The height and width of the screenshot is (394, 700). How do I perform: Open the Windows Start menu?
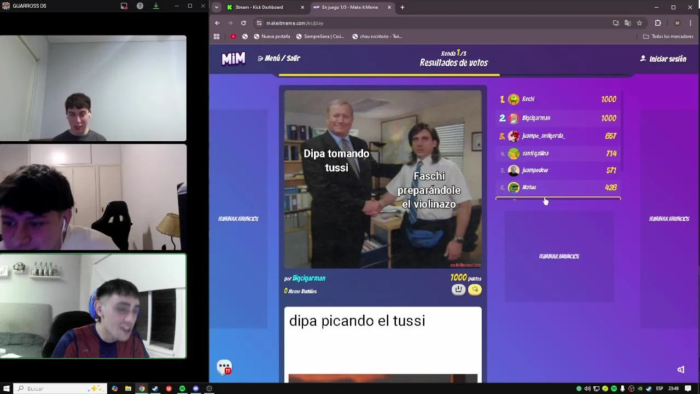5,389
